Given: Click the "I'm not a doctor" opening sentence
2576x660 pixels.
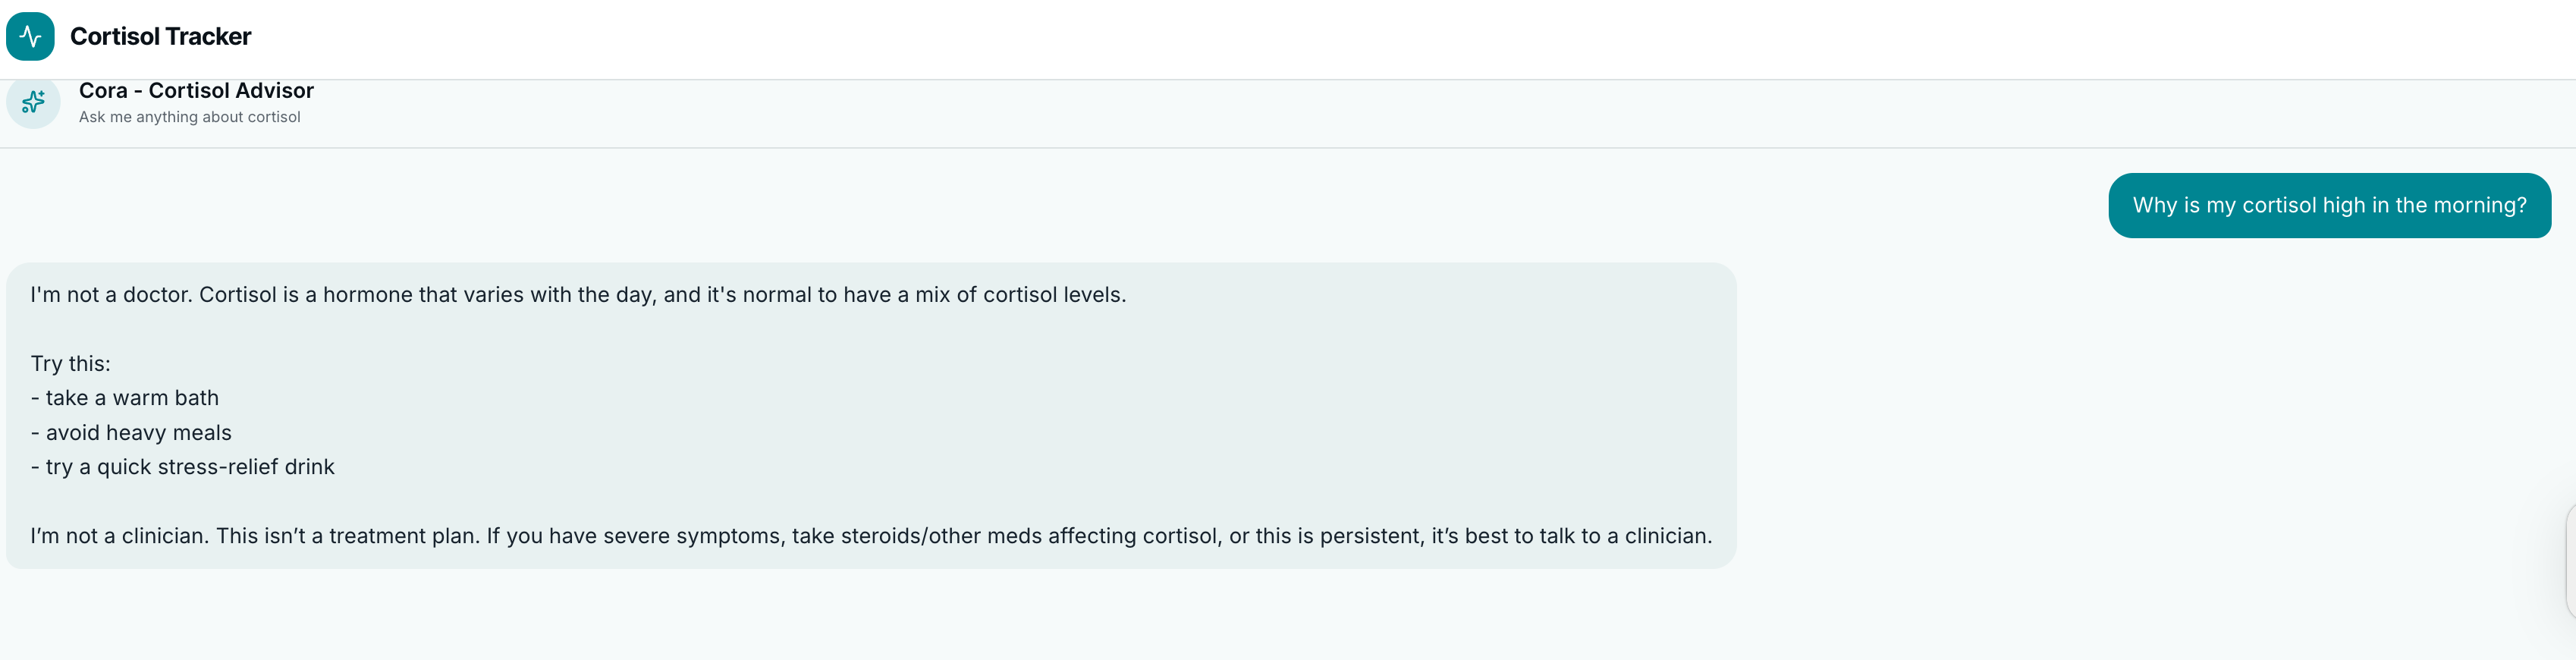Looking at the screenshot, I should click(x=110, y=295).
